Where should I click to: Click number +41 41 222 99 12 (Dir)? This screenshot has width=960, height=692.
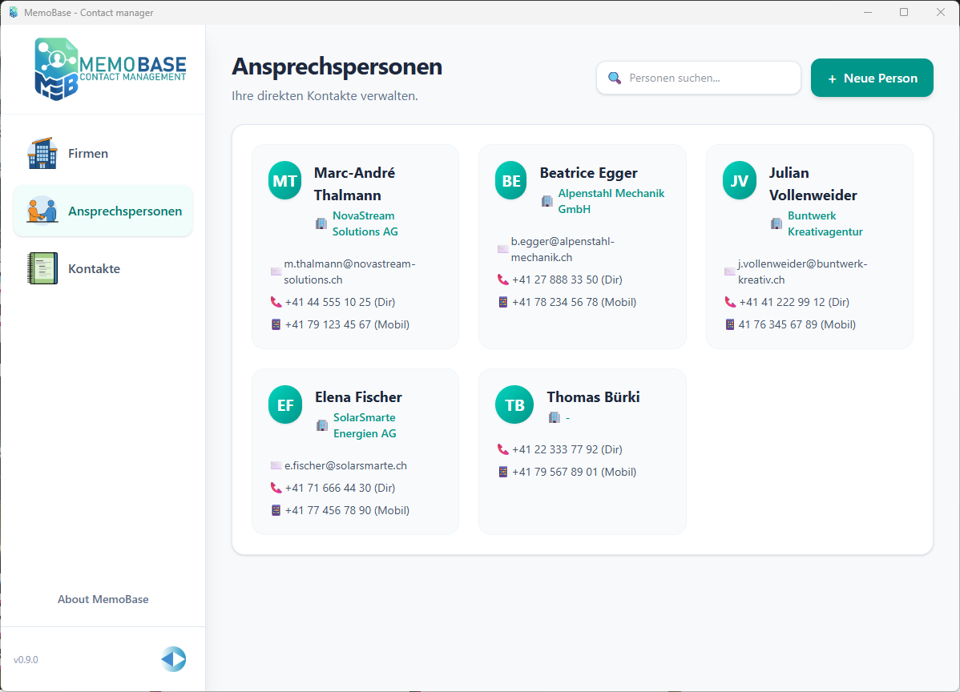coord(794,302)
